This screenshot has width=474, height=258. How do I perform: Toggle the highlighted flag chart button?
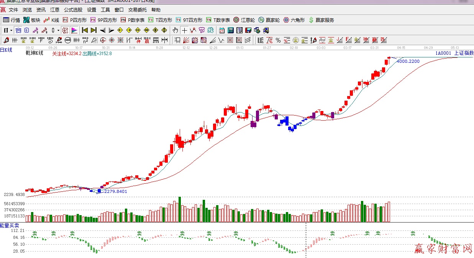74,30
